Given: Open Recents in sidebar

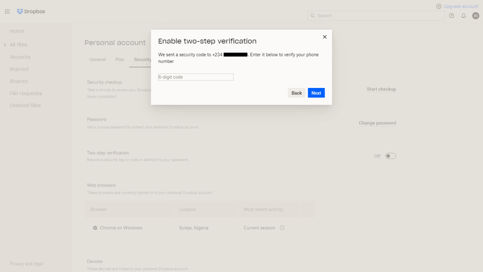Looking at the screenshot, I should coord(20,57).
